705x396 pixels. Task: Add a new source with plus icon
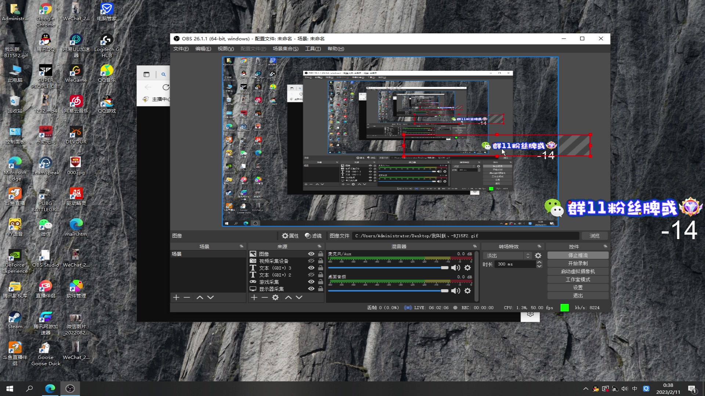coord(254,297)
